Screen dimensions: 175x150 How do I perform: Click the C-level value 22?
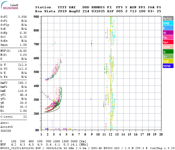(25, 117)
